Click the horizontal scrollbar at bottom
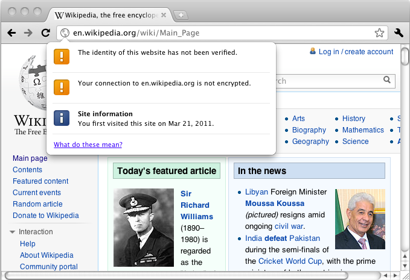 pos(193,275)
